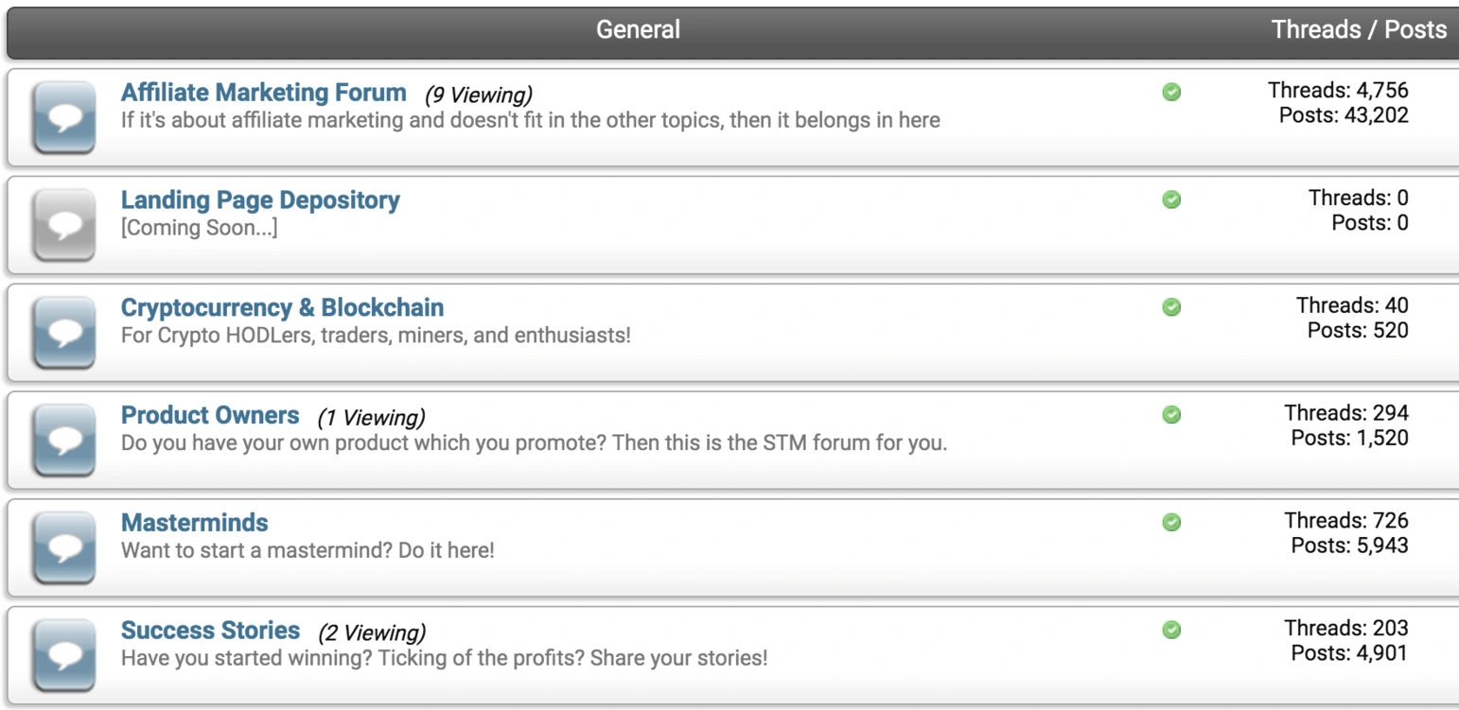This screenshot has height=710, width=1459.
Task: Open the Success Stories forum
Action: click(x=210, y=630)
